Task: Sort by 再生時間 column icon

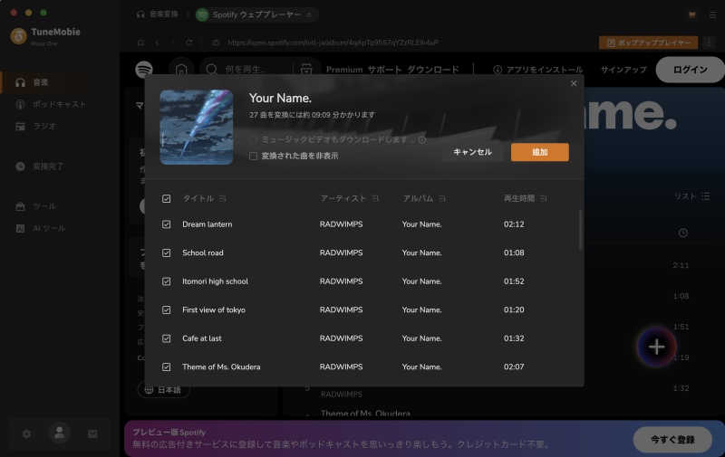Action: (x=543, y=198)
